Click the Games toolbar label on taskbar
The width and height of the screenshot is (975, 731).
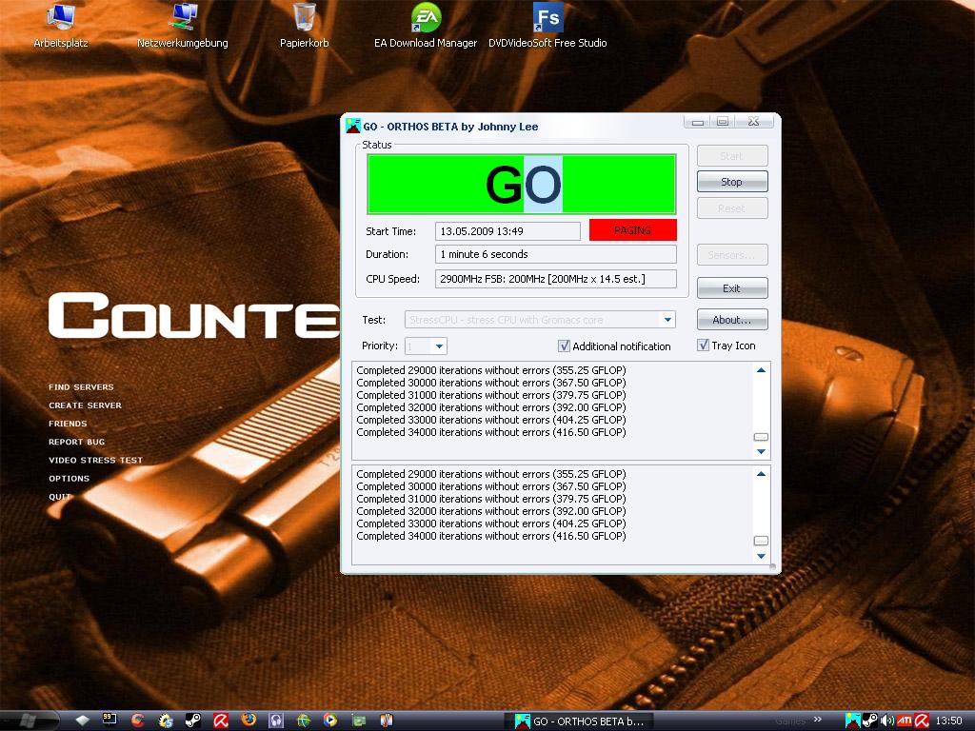(790, 721)
